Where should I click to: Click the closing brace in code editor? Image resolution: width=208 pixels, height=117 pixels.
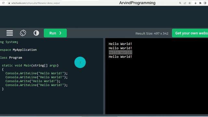click(3, 89)
